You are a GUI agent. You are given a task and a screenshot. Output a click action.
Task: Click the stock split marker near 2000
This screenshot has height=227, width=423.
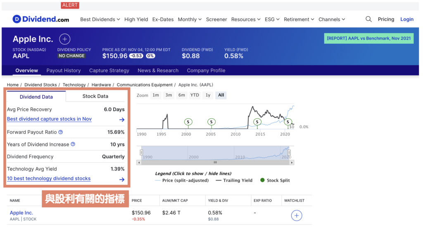coord(188,122)
